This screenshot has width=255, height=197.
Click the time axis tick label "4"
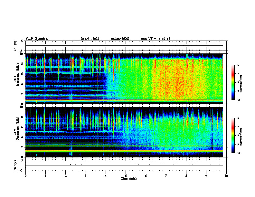(x=106, y=176)
